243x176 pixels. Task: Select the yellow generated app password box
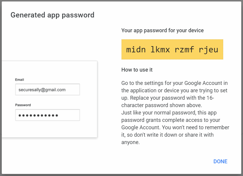(x=172, y=49)
